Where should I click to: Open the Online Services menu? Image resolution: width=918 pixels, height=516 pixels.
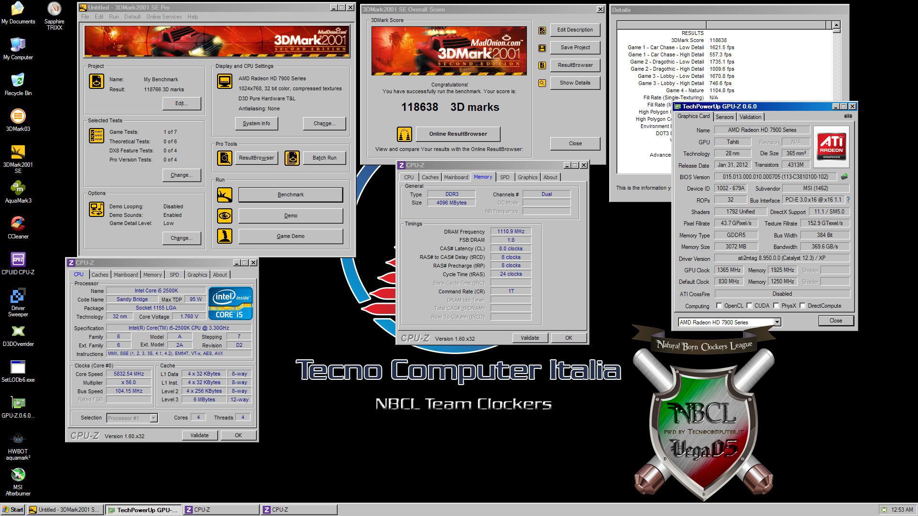[164, 17]
